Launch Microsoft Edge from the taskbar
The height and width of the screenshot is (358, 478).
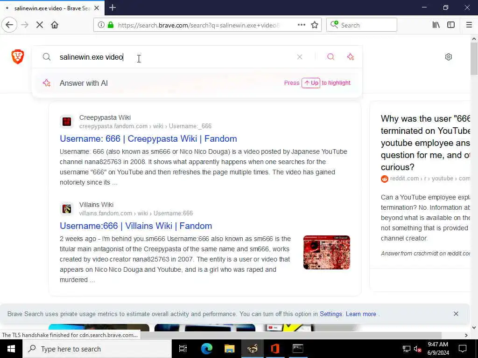click(x=206, y=349)
